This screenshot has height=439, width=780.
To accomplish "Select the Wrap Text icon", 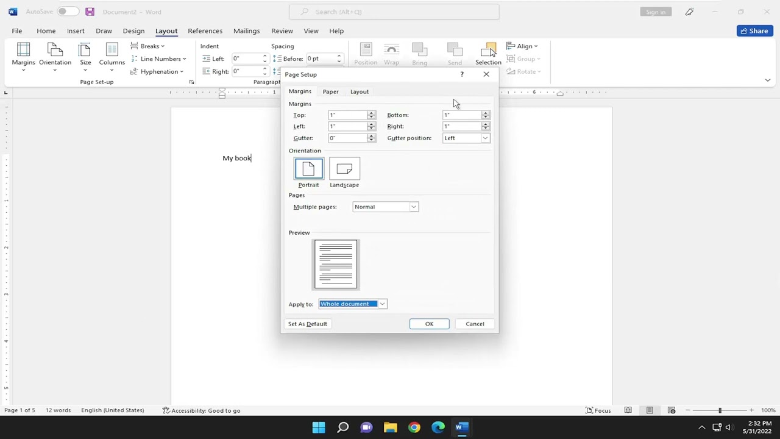I will click(x=391, y=52).
